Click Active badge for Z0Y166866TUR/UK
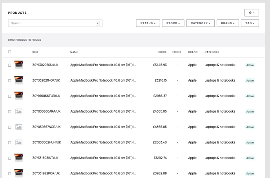This screenshot has height=178, width=270. (250, 96)
